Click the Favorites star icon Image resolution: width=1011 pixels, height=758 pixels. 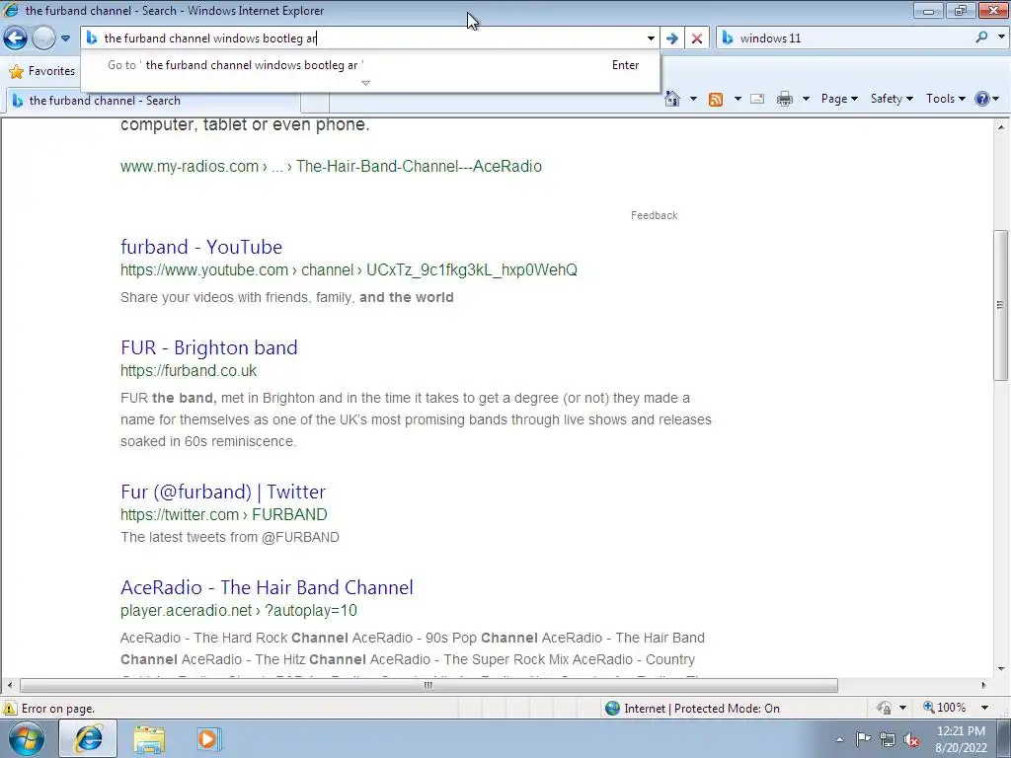16,71
